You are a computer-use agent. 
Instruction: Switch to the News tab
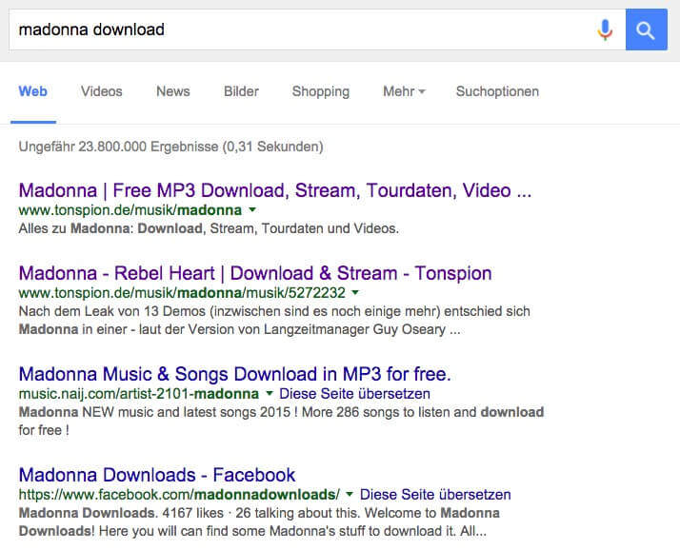tap(173, 91)
